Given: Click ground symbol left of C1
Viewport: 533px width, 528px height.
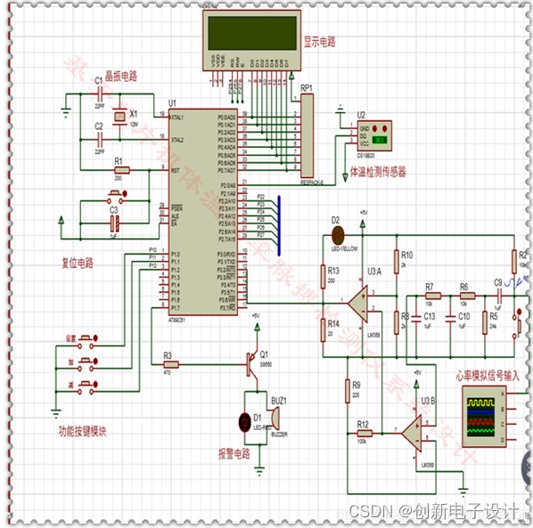Looking at the screenshot, I should (66, 113).
